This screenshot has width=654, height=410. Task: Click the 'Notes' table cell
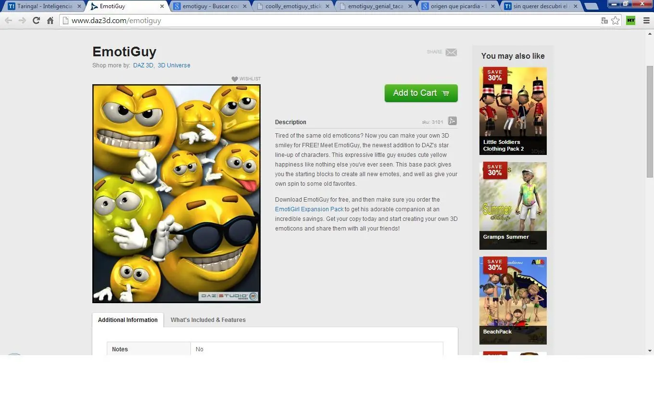pyautogui.click(x=149, y=349)
